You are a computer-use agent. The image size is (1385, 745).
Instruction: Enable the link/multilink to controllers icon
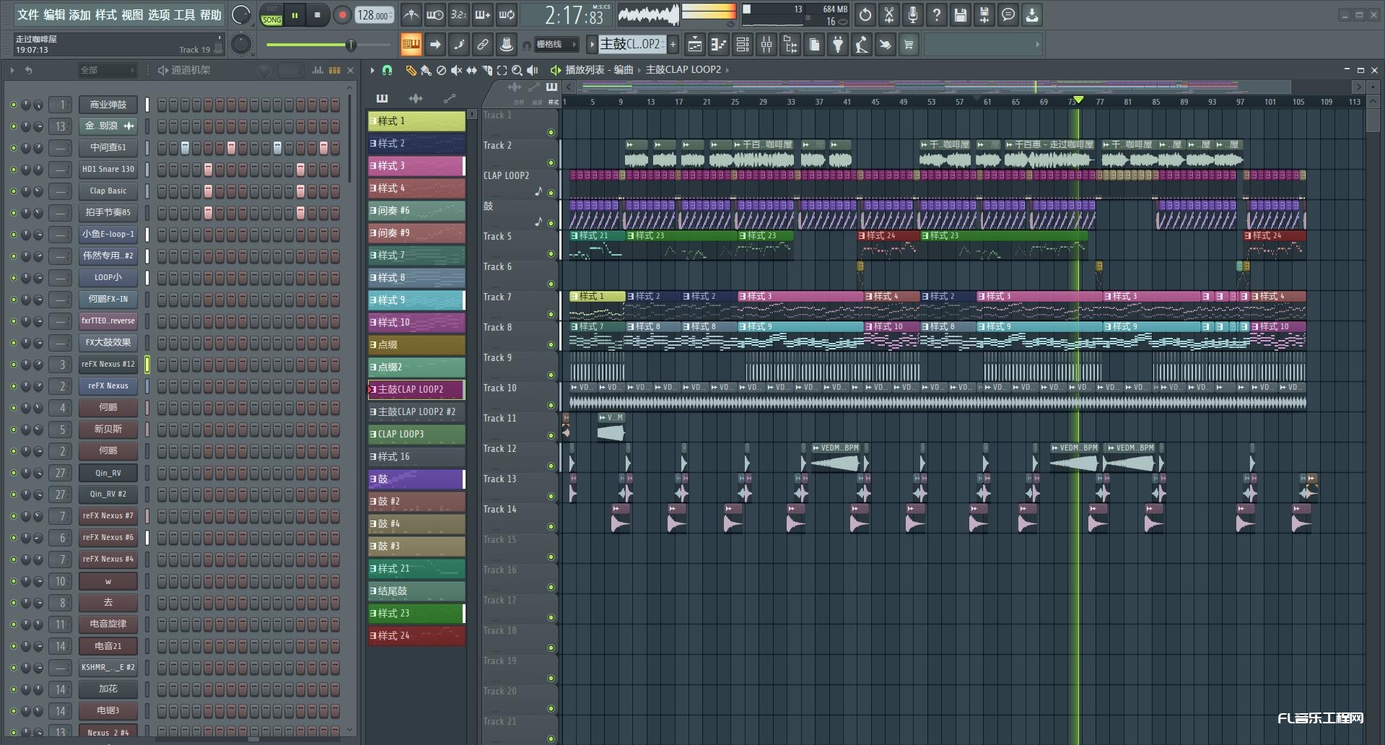tap(483, 45)
